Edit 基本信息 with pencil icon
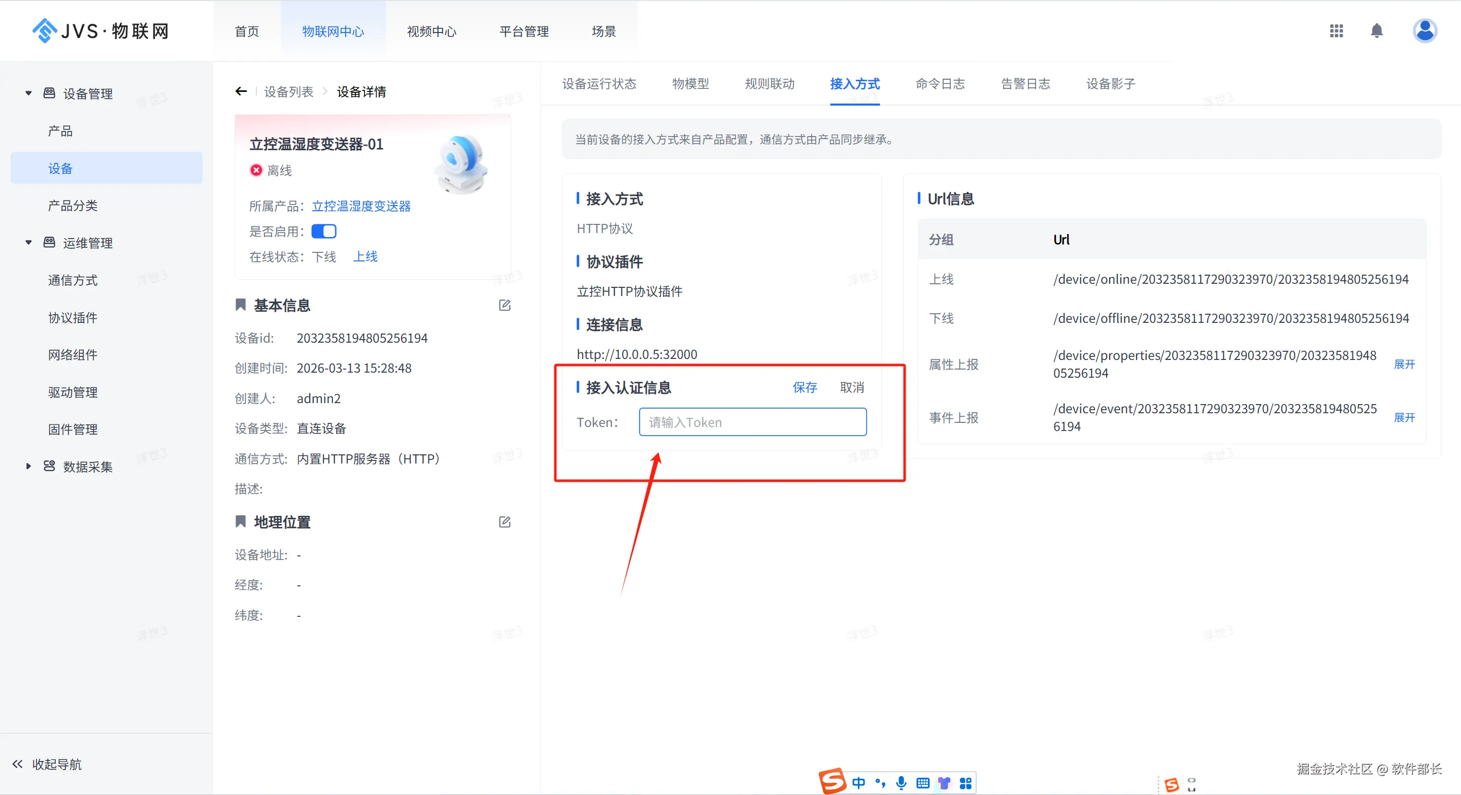This screenshot has width=1461, height=795. [504, 306]
